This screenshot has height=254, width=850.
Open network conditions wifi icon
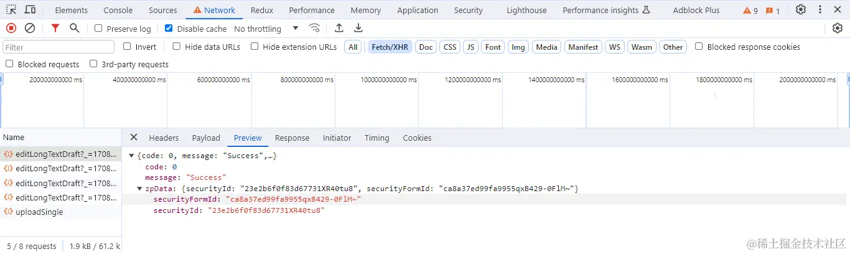[x=315, y=28]
